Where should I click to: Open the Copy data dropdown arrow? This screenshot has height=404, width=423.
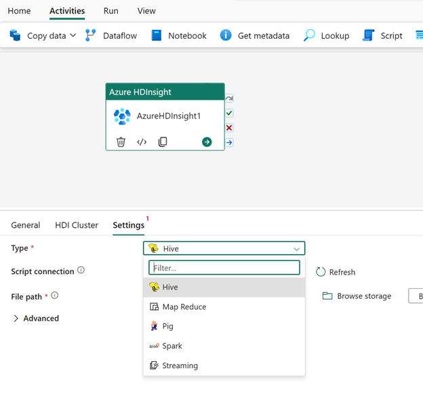[x=73, y=35]
